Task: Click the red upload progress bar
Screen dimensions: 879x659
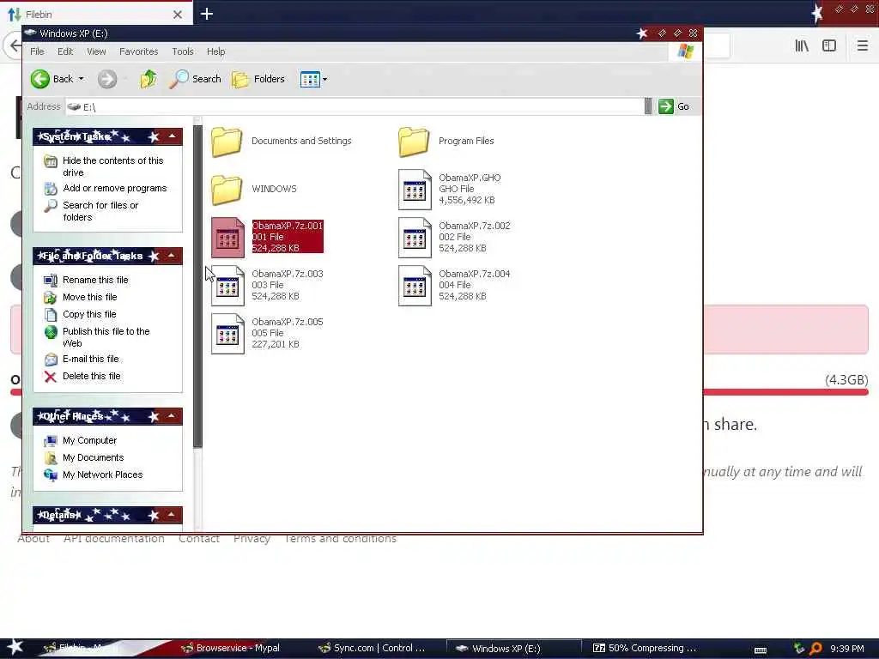Action: pos(785,392)
